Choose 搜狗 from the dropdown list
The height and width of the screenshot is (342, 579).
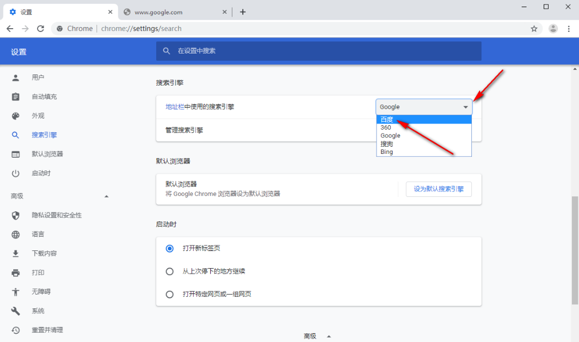tap(424, 144)
